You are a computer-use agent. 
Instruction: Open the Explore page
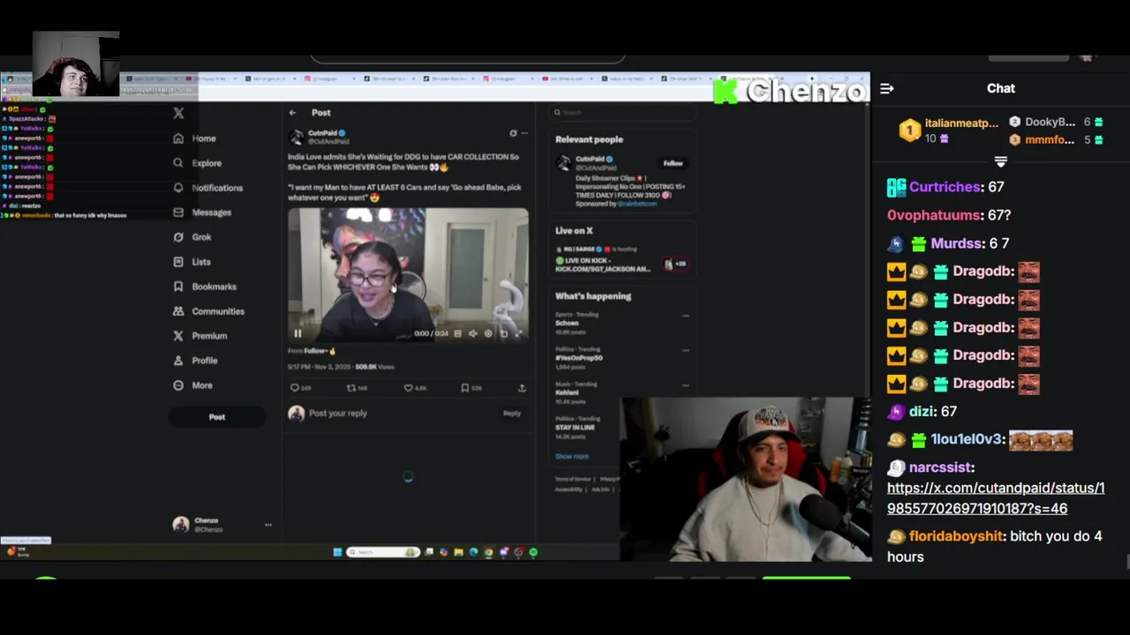198,163
